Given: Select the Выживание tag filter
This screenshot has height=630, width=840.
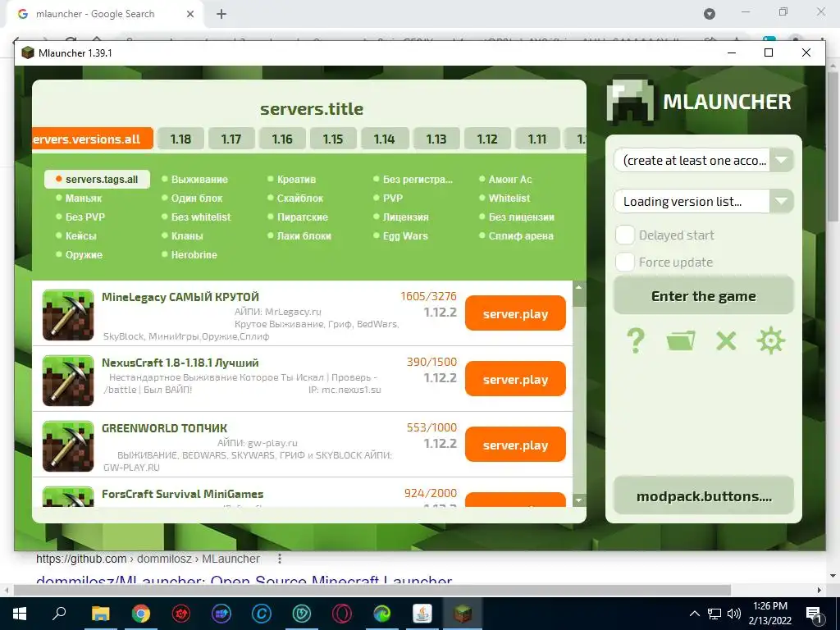Looking at the screenshot, I should [x=194, y=179].
